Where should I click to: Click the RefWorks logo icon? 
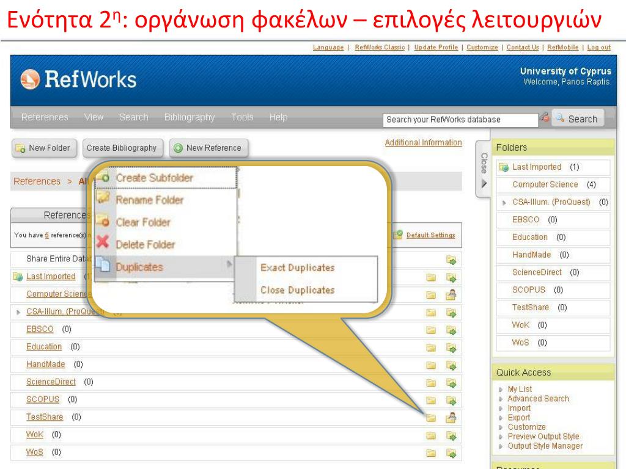click(x=31, y=79)
